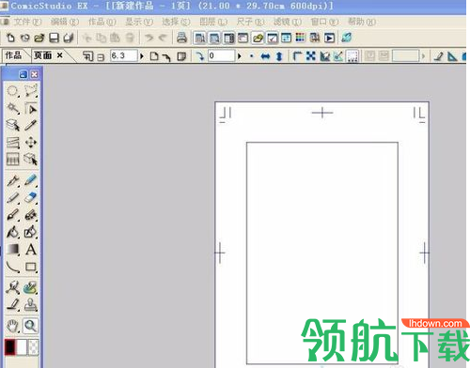Click the Print icon in toolbar
This screenshot has width=470, height=368.
tap(181, 38)
